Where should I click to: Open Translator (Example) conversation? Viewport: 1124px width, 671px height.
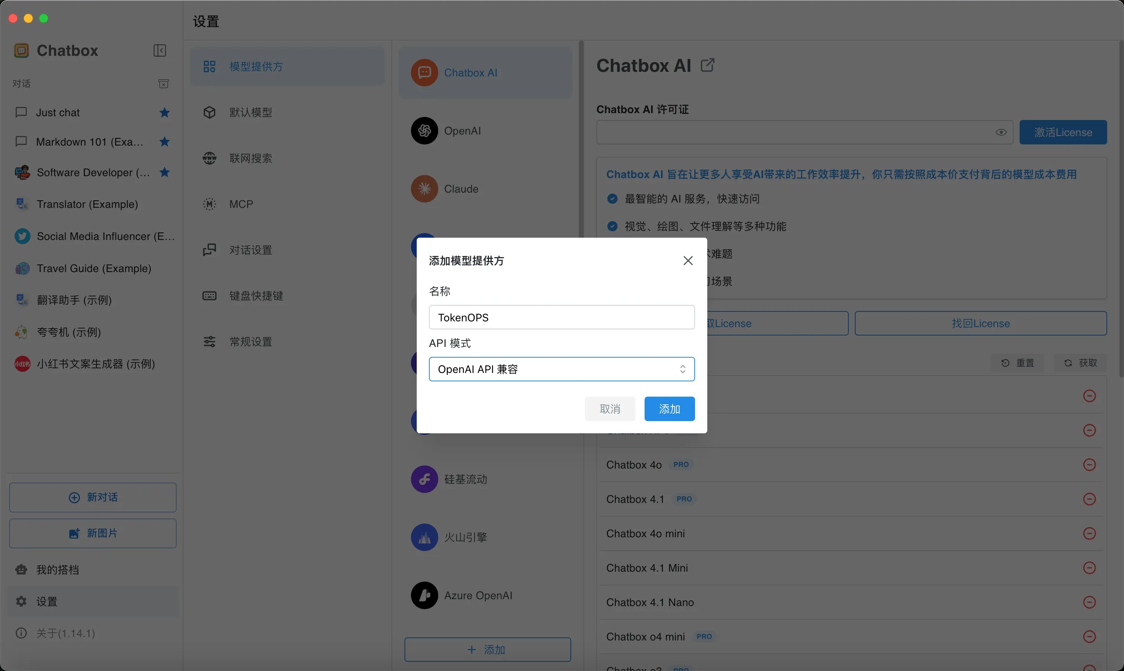(92, 204)
